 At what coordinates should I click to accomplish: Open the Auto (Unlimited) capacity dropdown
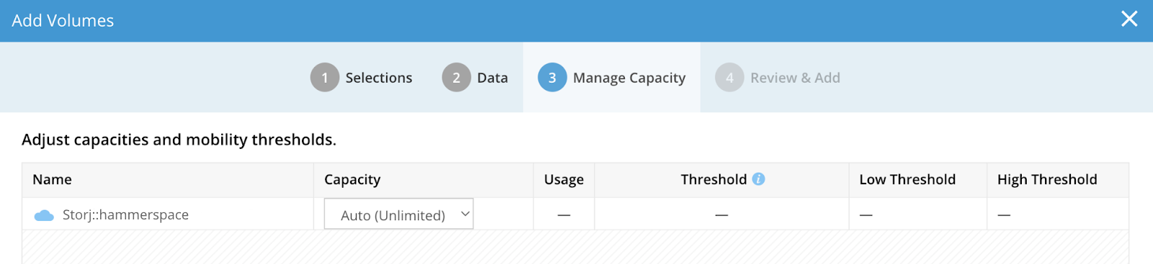399,214
